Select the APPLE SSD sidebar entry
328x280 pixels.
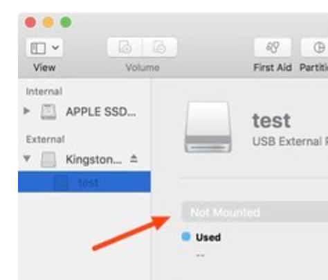[x=84, y=112]
